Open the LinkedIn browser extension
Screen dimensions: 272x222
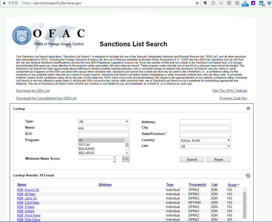261,3
